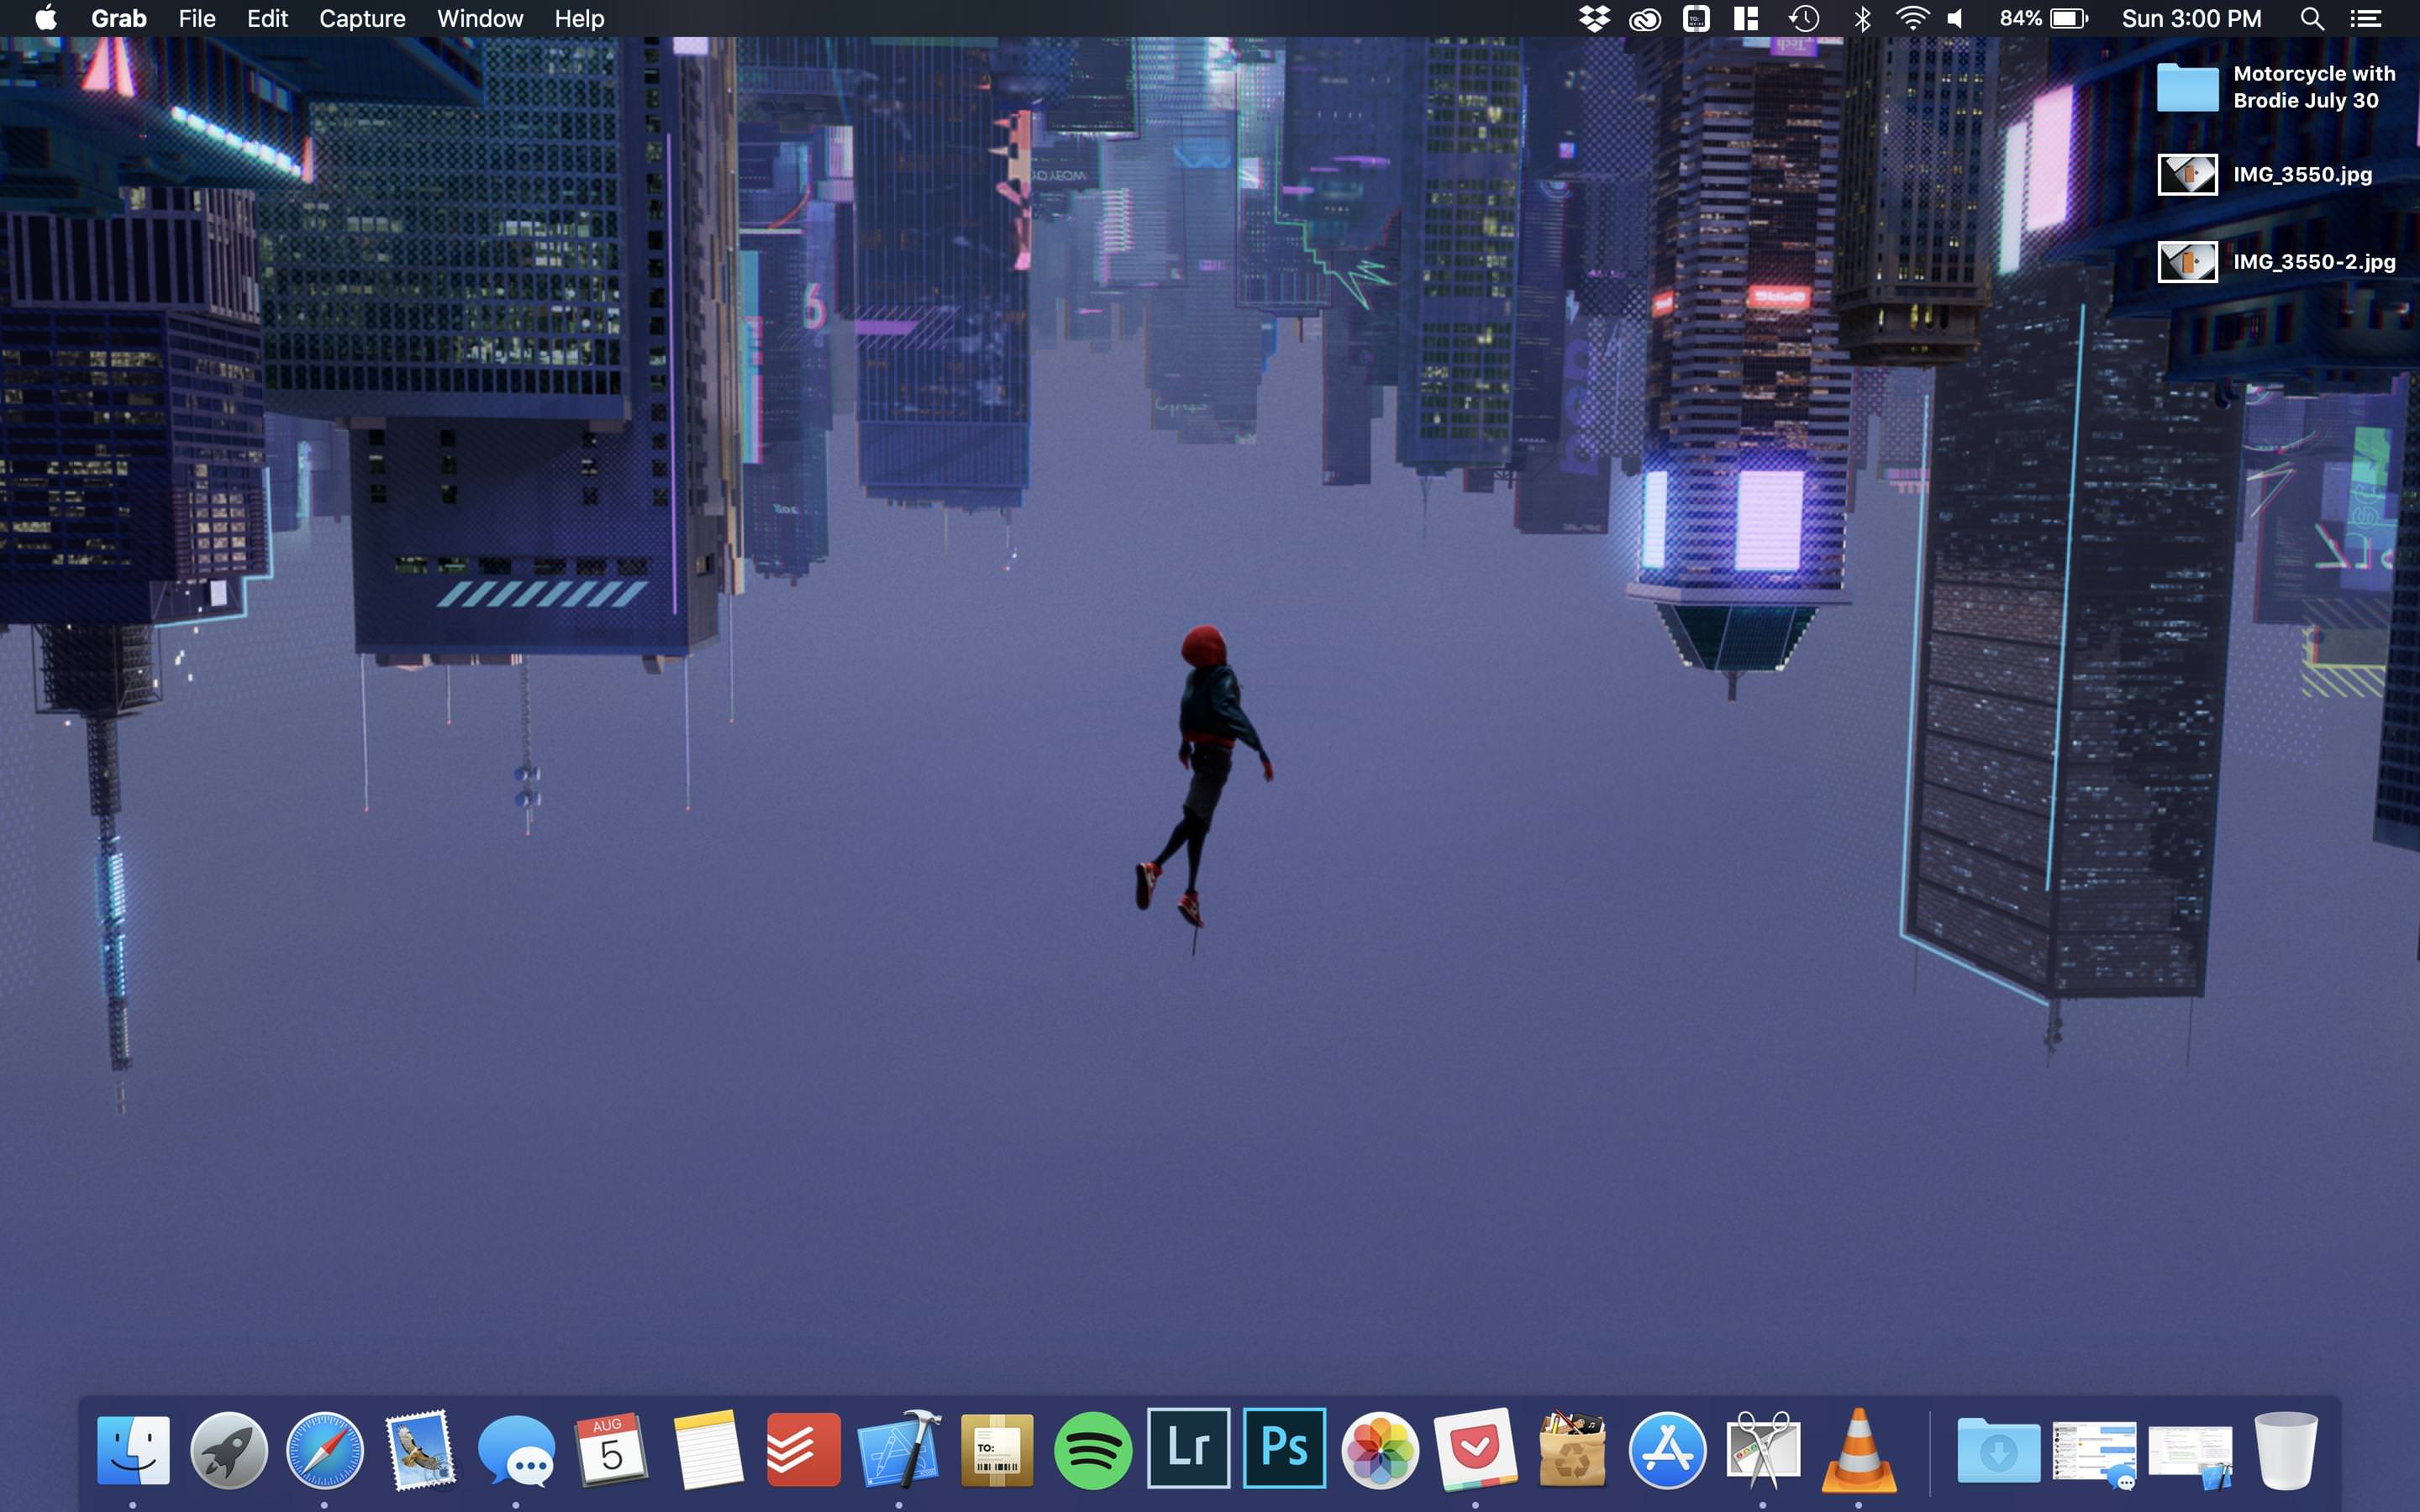2420x1512 pixels.
Task: Open Pocket app in the dock
Action: point(1475,1449)
